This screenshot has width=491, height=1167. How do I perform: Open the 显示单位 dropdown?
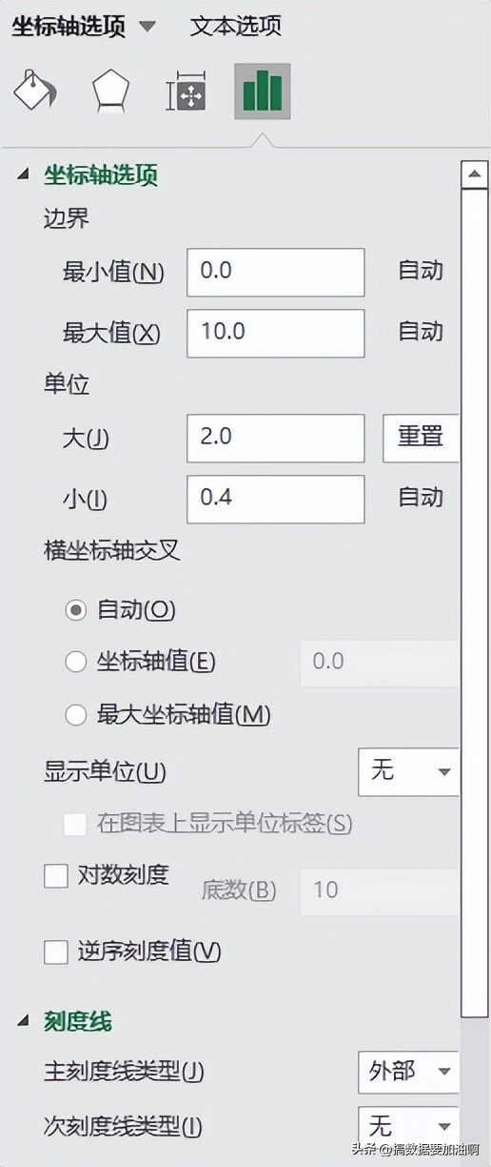point(408,771)
